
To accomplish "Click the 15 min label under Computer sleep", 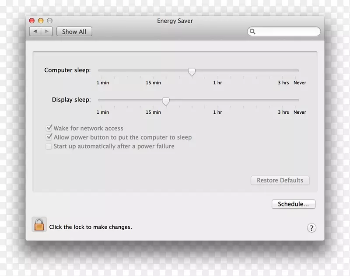I will click(x=153, y=83).
